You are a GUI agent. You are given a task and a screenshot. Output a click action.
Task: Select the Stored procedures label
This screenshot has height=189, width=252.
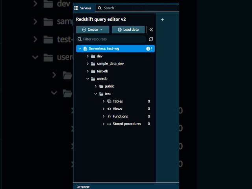pyautogui.click(x=127, y=124)
